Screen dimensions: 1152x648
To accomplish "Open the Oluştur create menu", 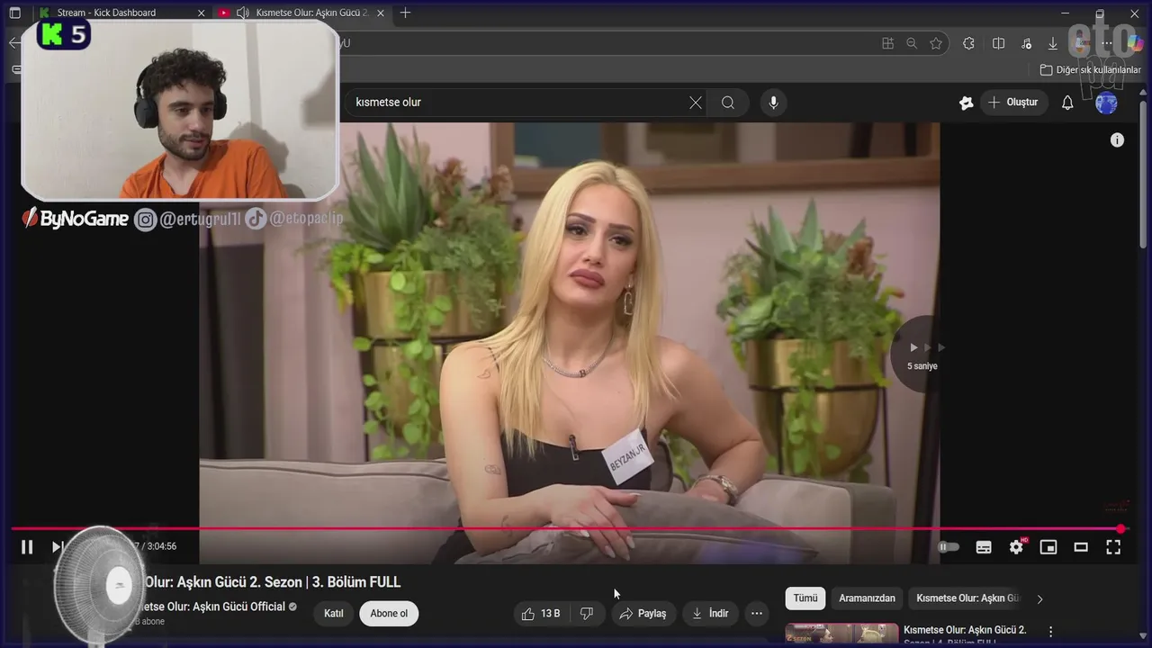I will 1013,103.
